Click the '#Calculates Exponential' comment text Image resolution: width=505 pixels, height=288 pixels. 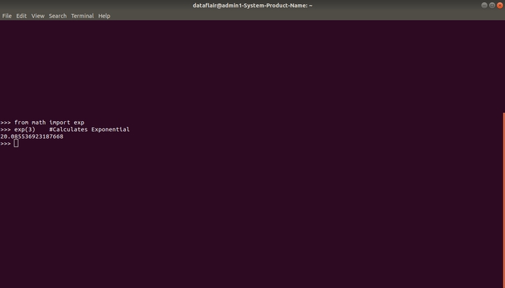click(x=90, y=129)
